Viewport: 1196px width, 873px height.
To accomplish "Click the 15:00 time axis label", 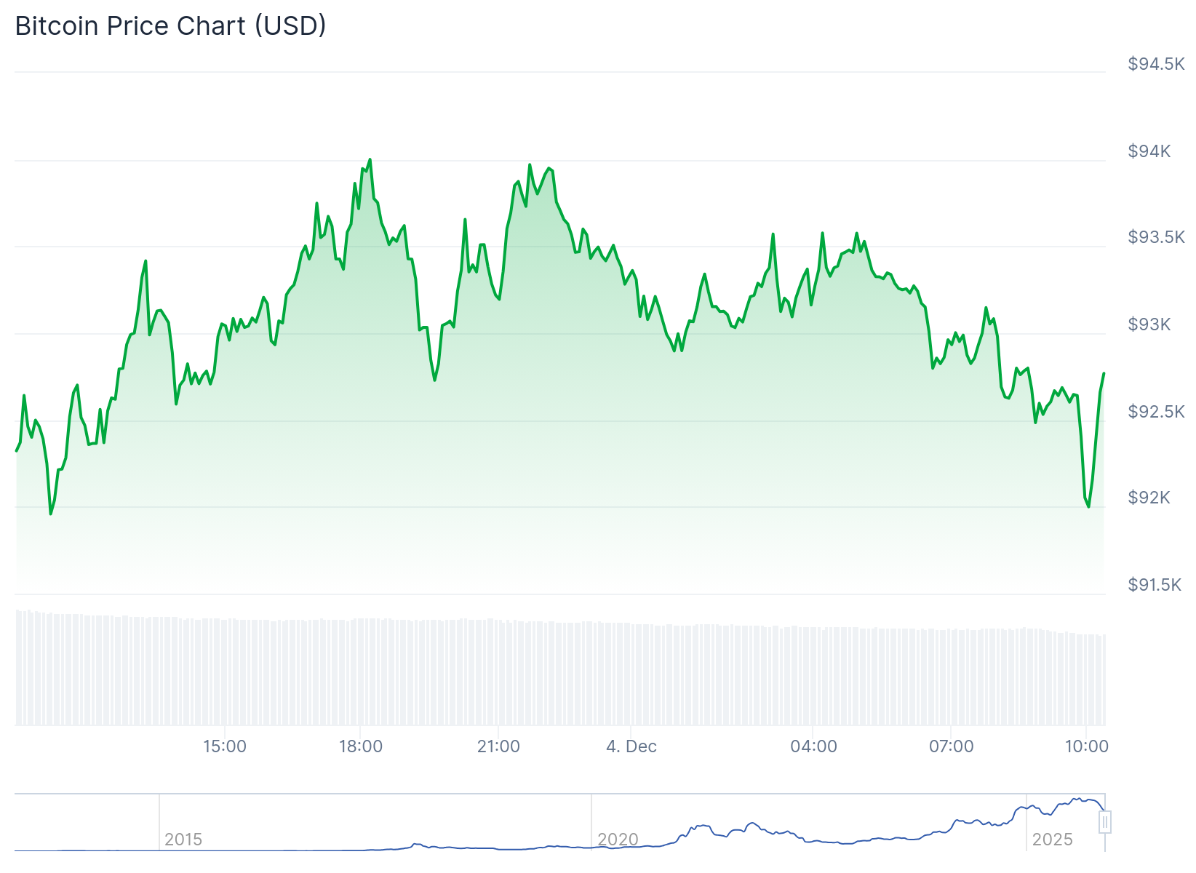I will click(225, 746).
